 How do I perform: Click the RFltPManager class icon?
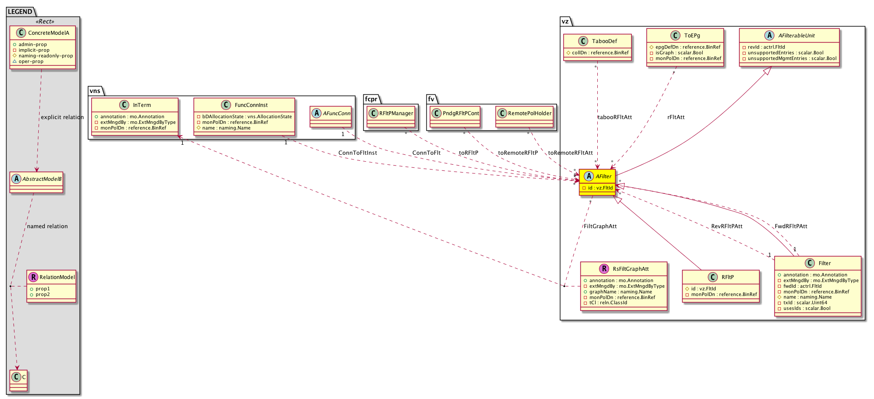(374, 113)
